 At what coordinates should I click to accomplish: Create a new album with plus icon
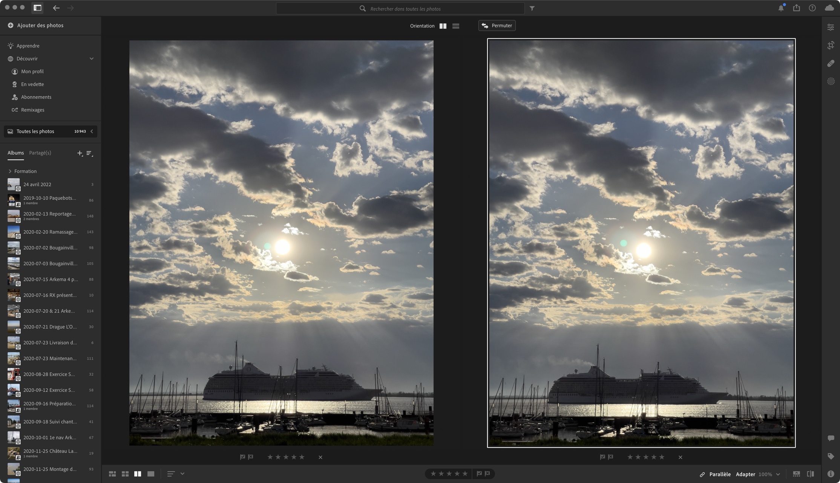coord(80,153)
